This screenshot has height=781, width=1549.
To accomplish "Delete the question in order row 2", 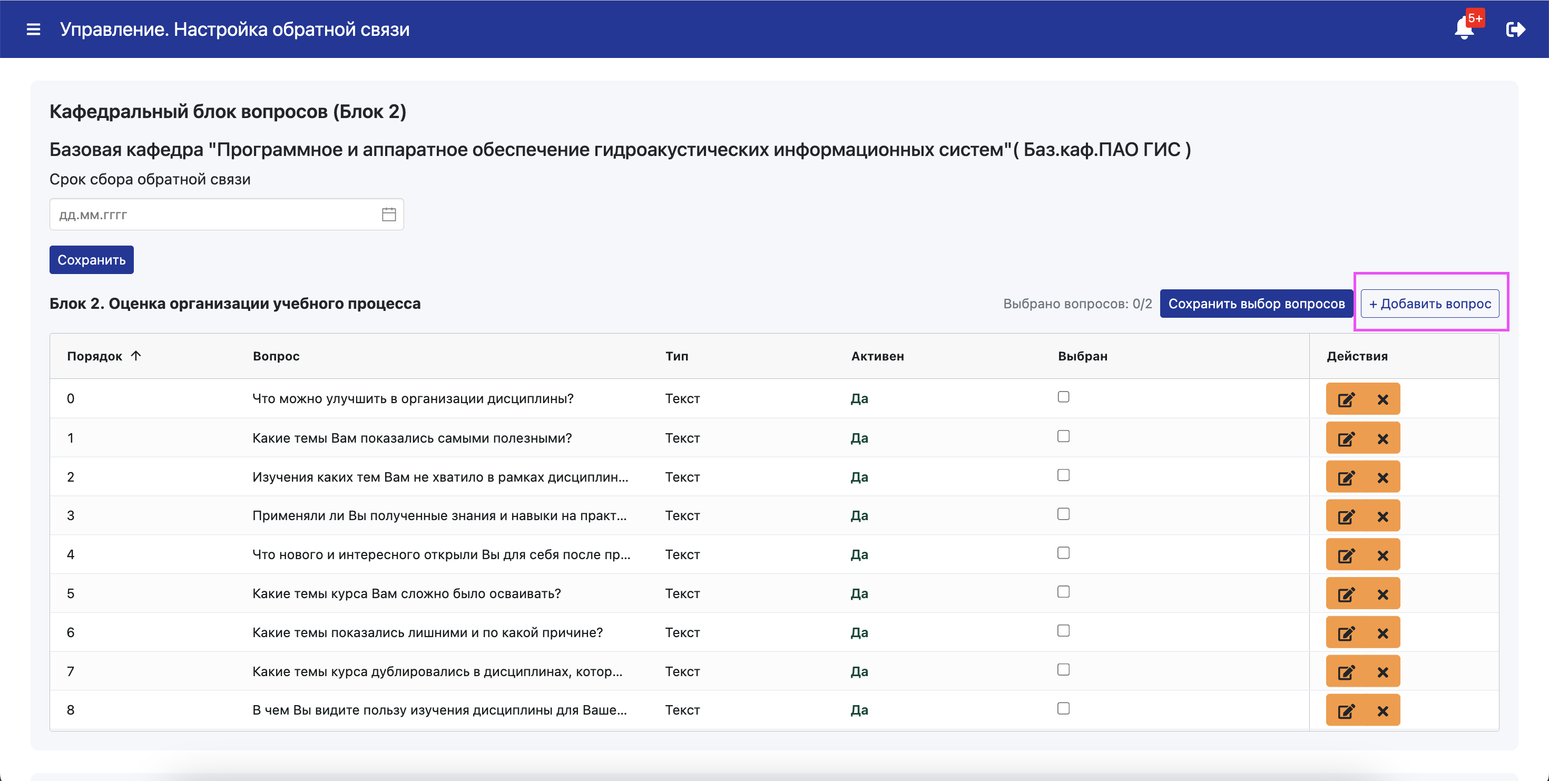I will (x=1383, y=477).
